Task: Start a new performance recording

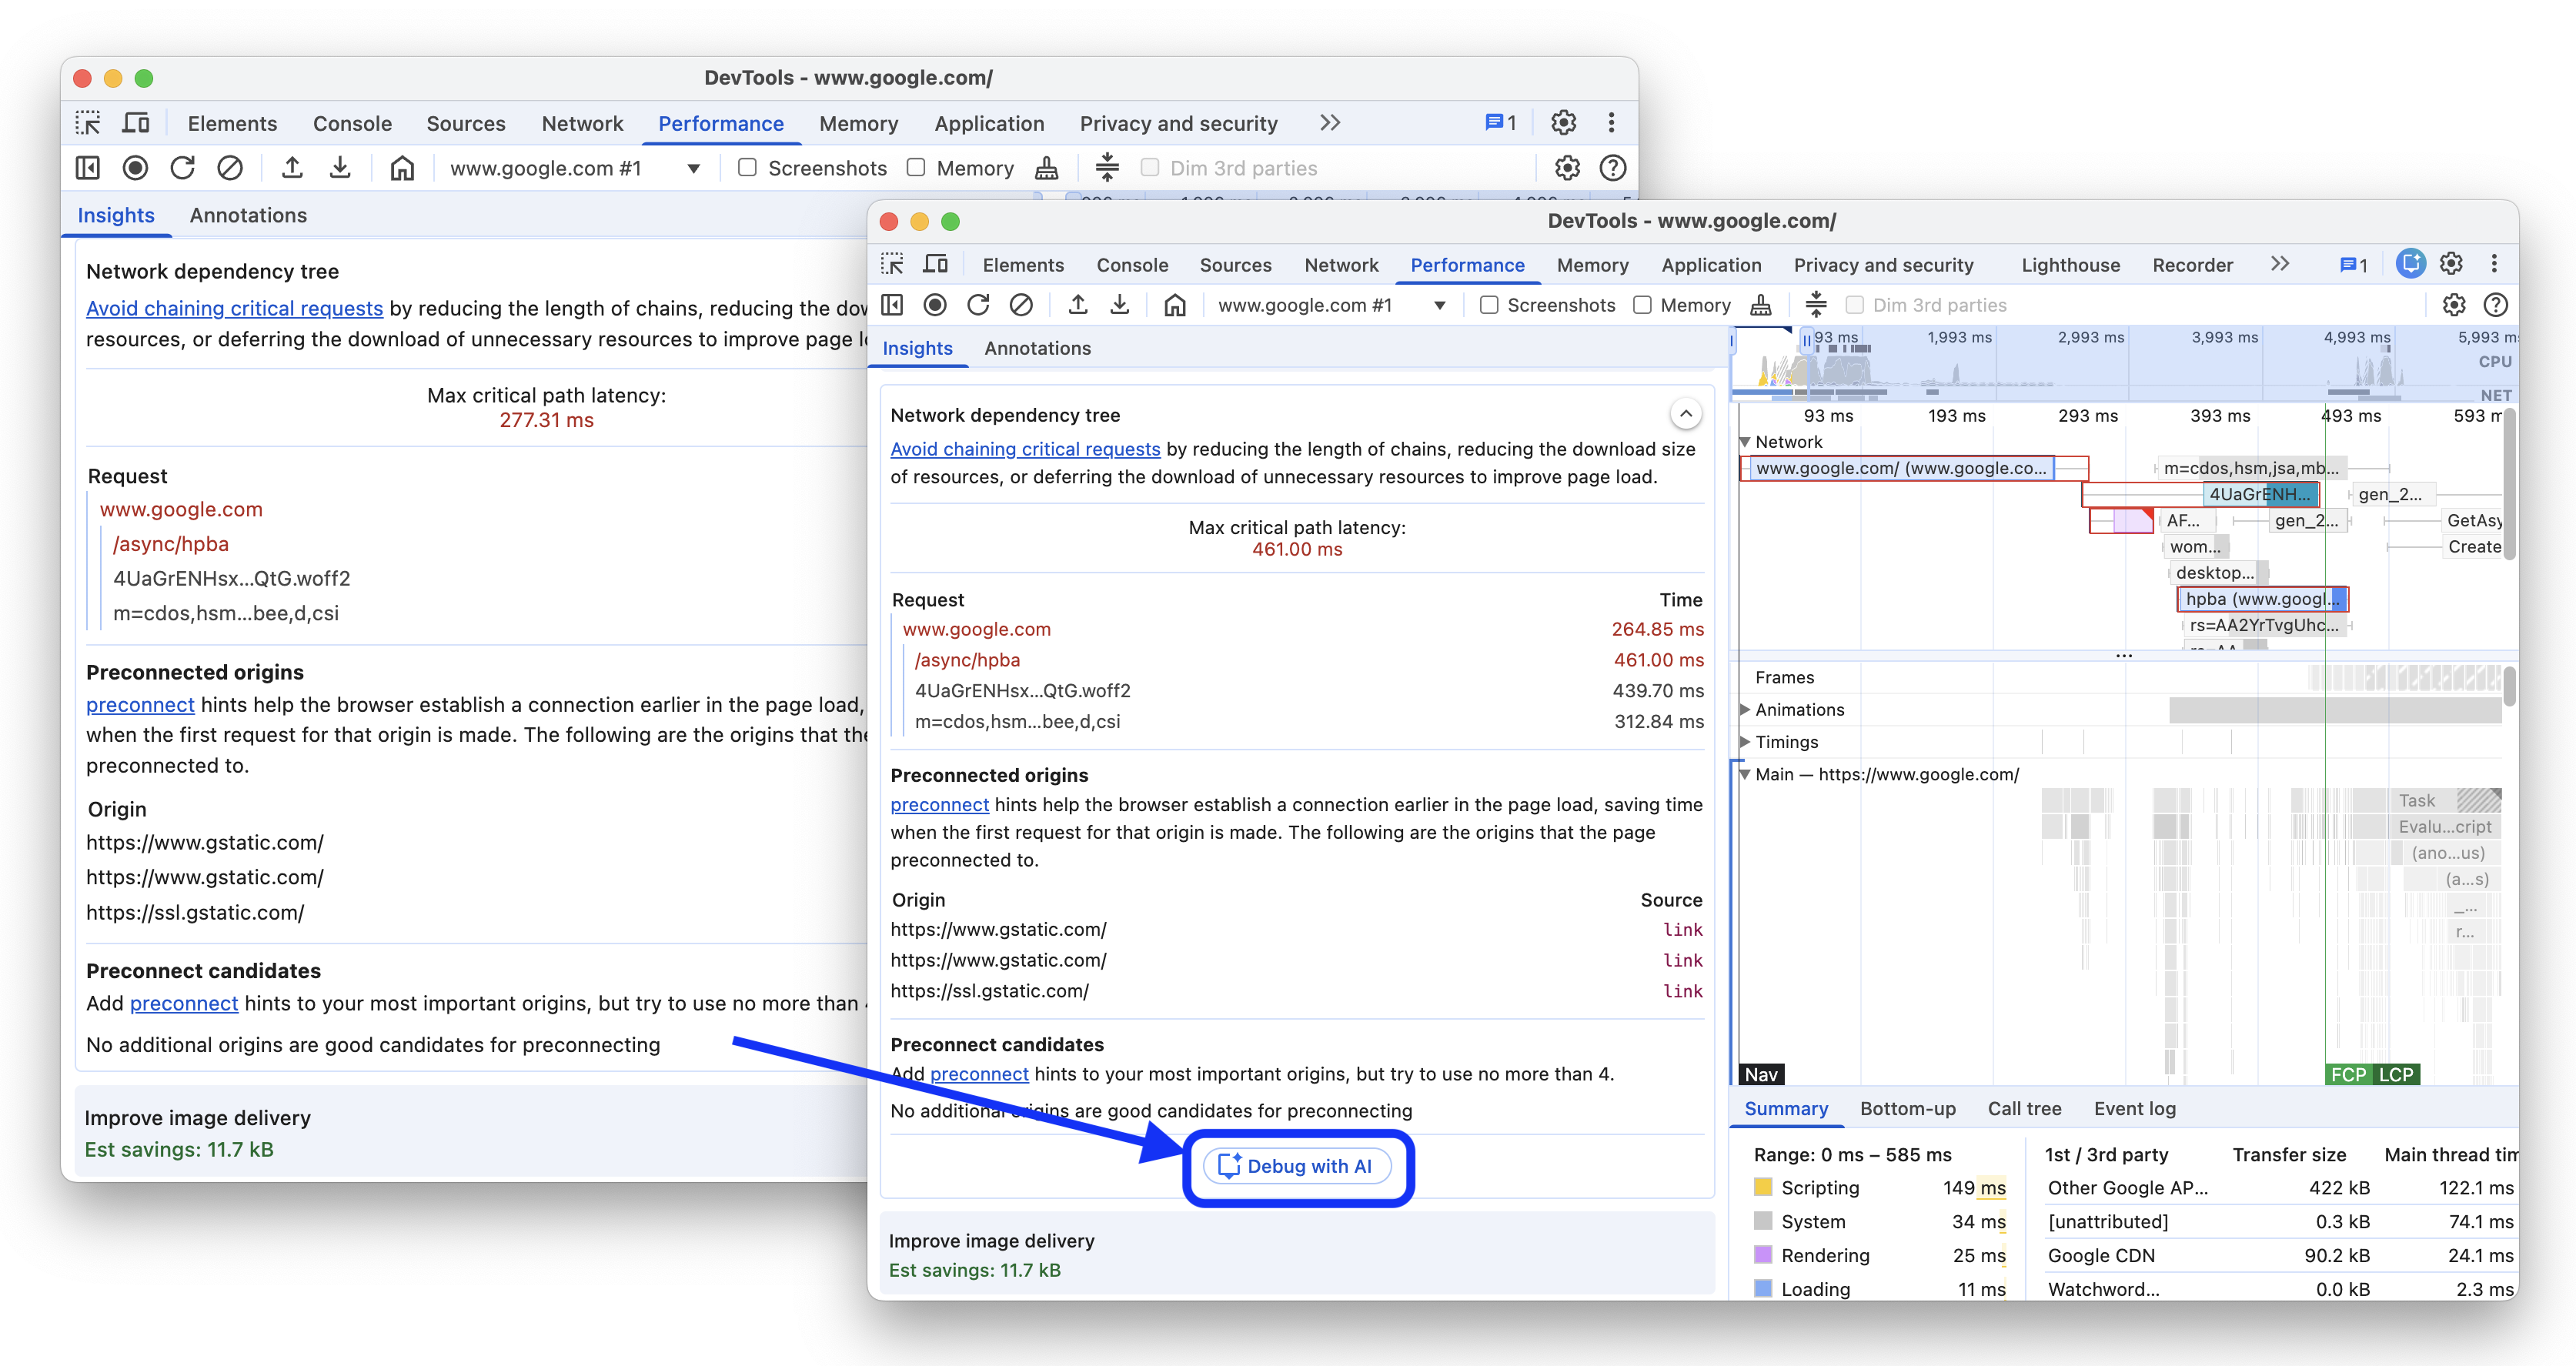Action: coord(935,305)
